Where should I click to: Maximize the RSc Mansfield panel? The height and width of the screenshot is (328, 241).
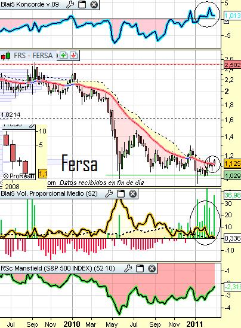(140, 268)
